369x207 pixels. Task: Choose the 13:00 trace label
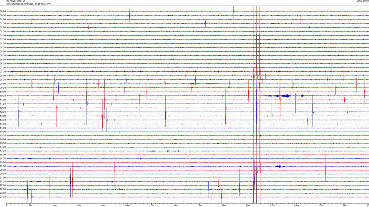click(3, 116)
